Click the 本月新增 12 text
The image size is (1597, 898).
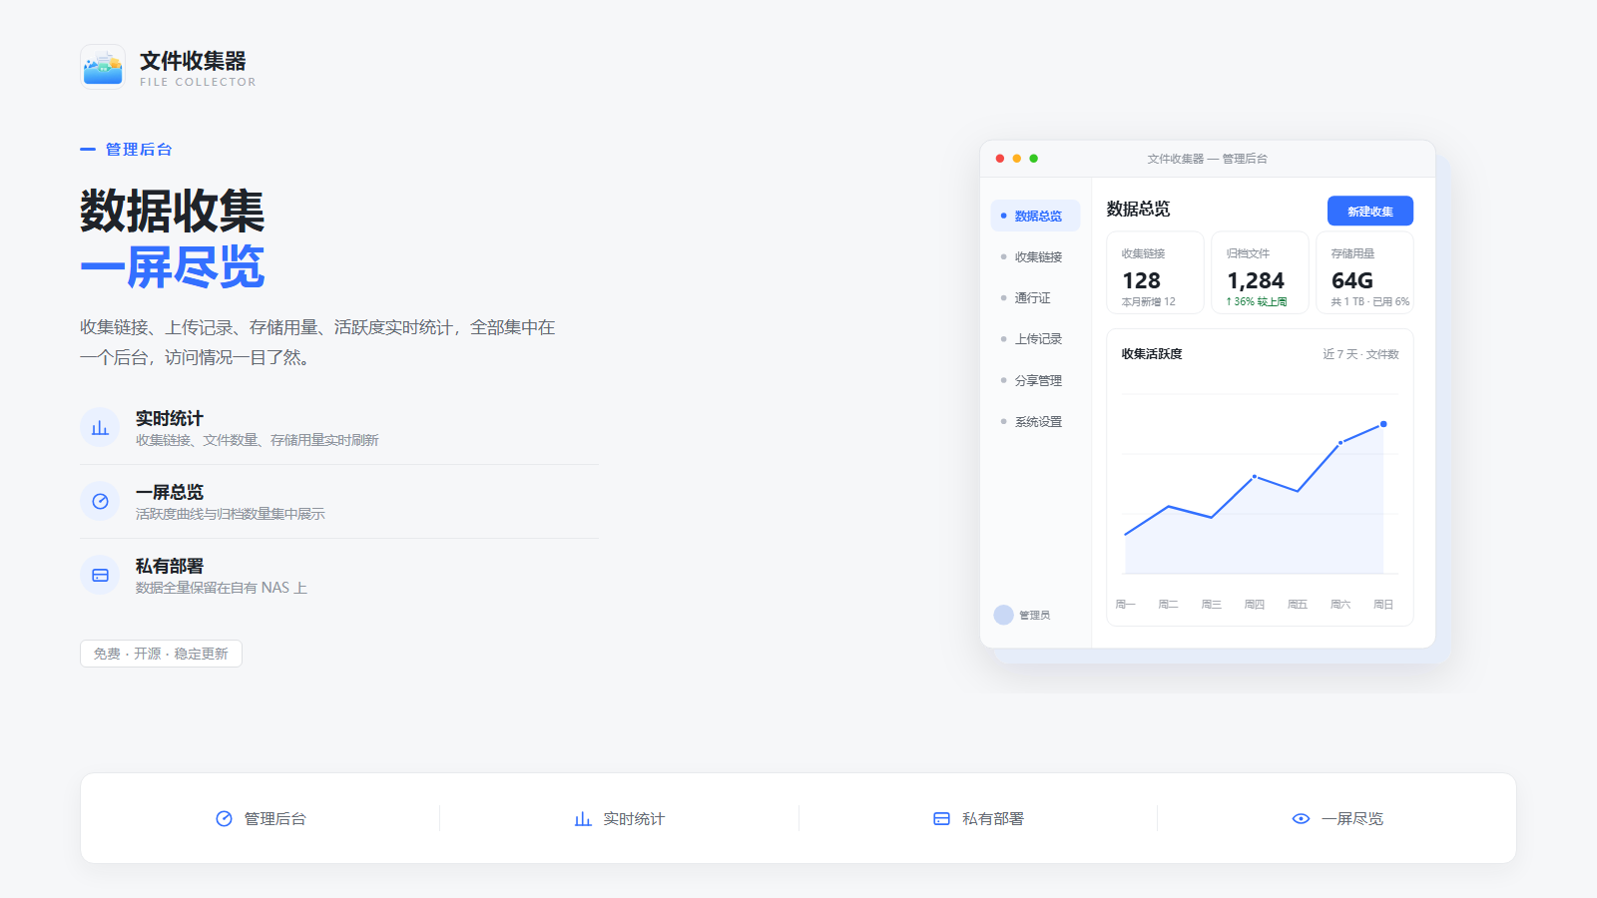pyautogui.click(x=1148, y=301)
